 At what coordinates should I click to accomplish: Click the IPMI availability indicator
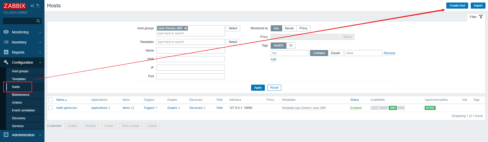pyautogui.click(x=401, y=108)
